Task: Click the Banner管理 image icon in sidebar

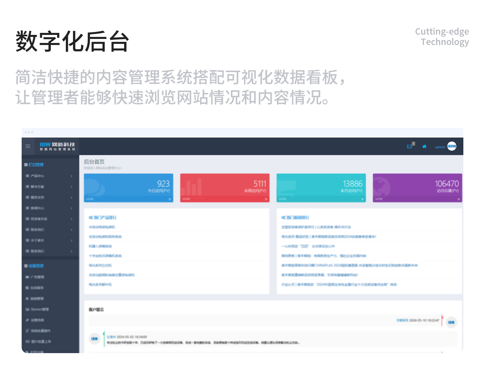Action: (x=27, y=309)
